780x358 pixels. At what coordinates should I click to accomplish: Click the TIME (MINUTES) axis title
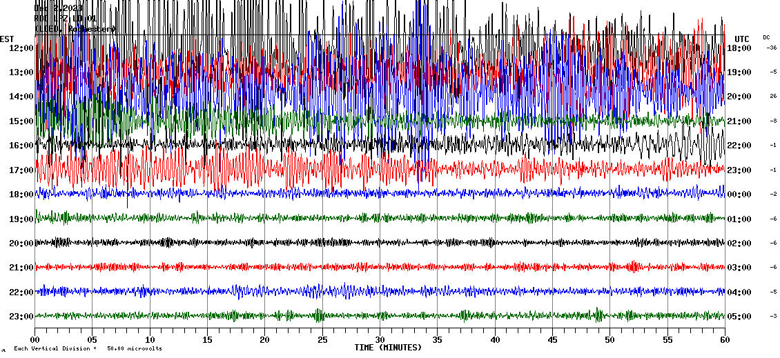click(x=388, y=348)
